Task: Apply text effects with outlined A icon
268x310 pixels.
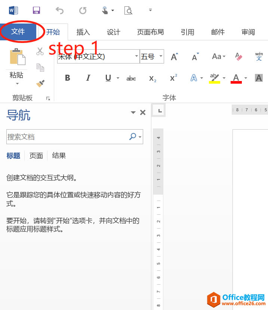Action: pos(194,78)
